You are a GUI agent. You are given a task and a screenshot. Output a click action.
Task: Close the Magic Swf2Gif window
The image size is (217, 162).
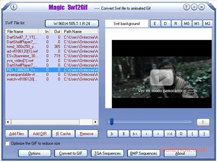coord(202,7)
